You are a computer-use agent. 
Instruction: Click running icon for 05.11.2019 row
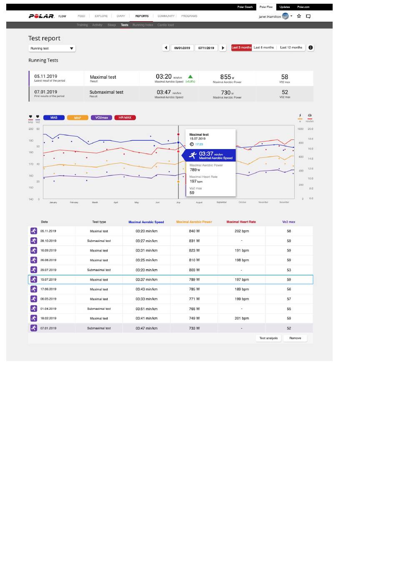34,231
